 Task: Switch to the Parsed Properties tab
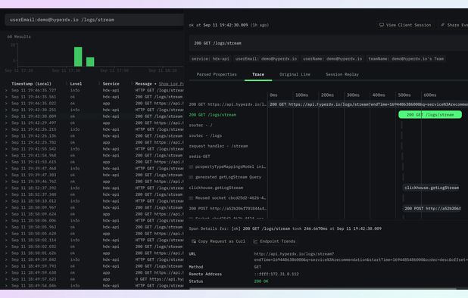click(217, 74)
